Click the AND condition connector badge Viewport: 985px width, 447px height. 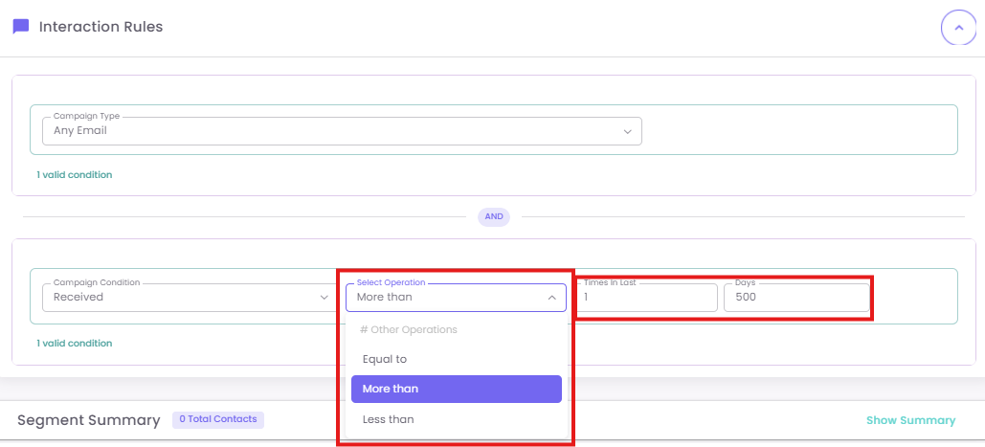click(x=494, y=216)
